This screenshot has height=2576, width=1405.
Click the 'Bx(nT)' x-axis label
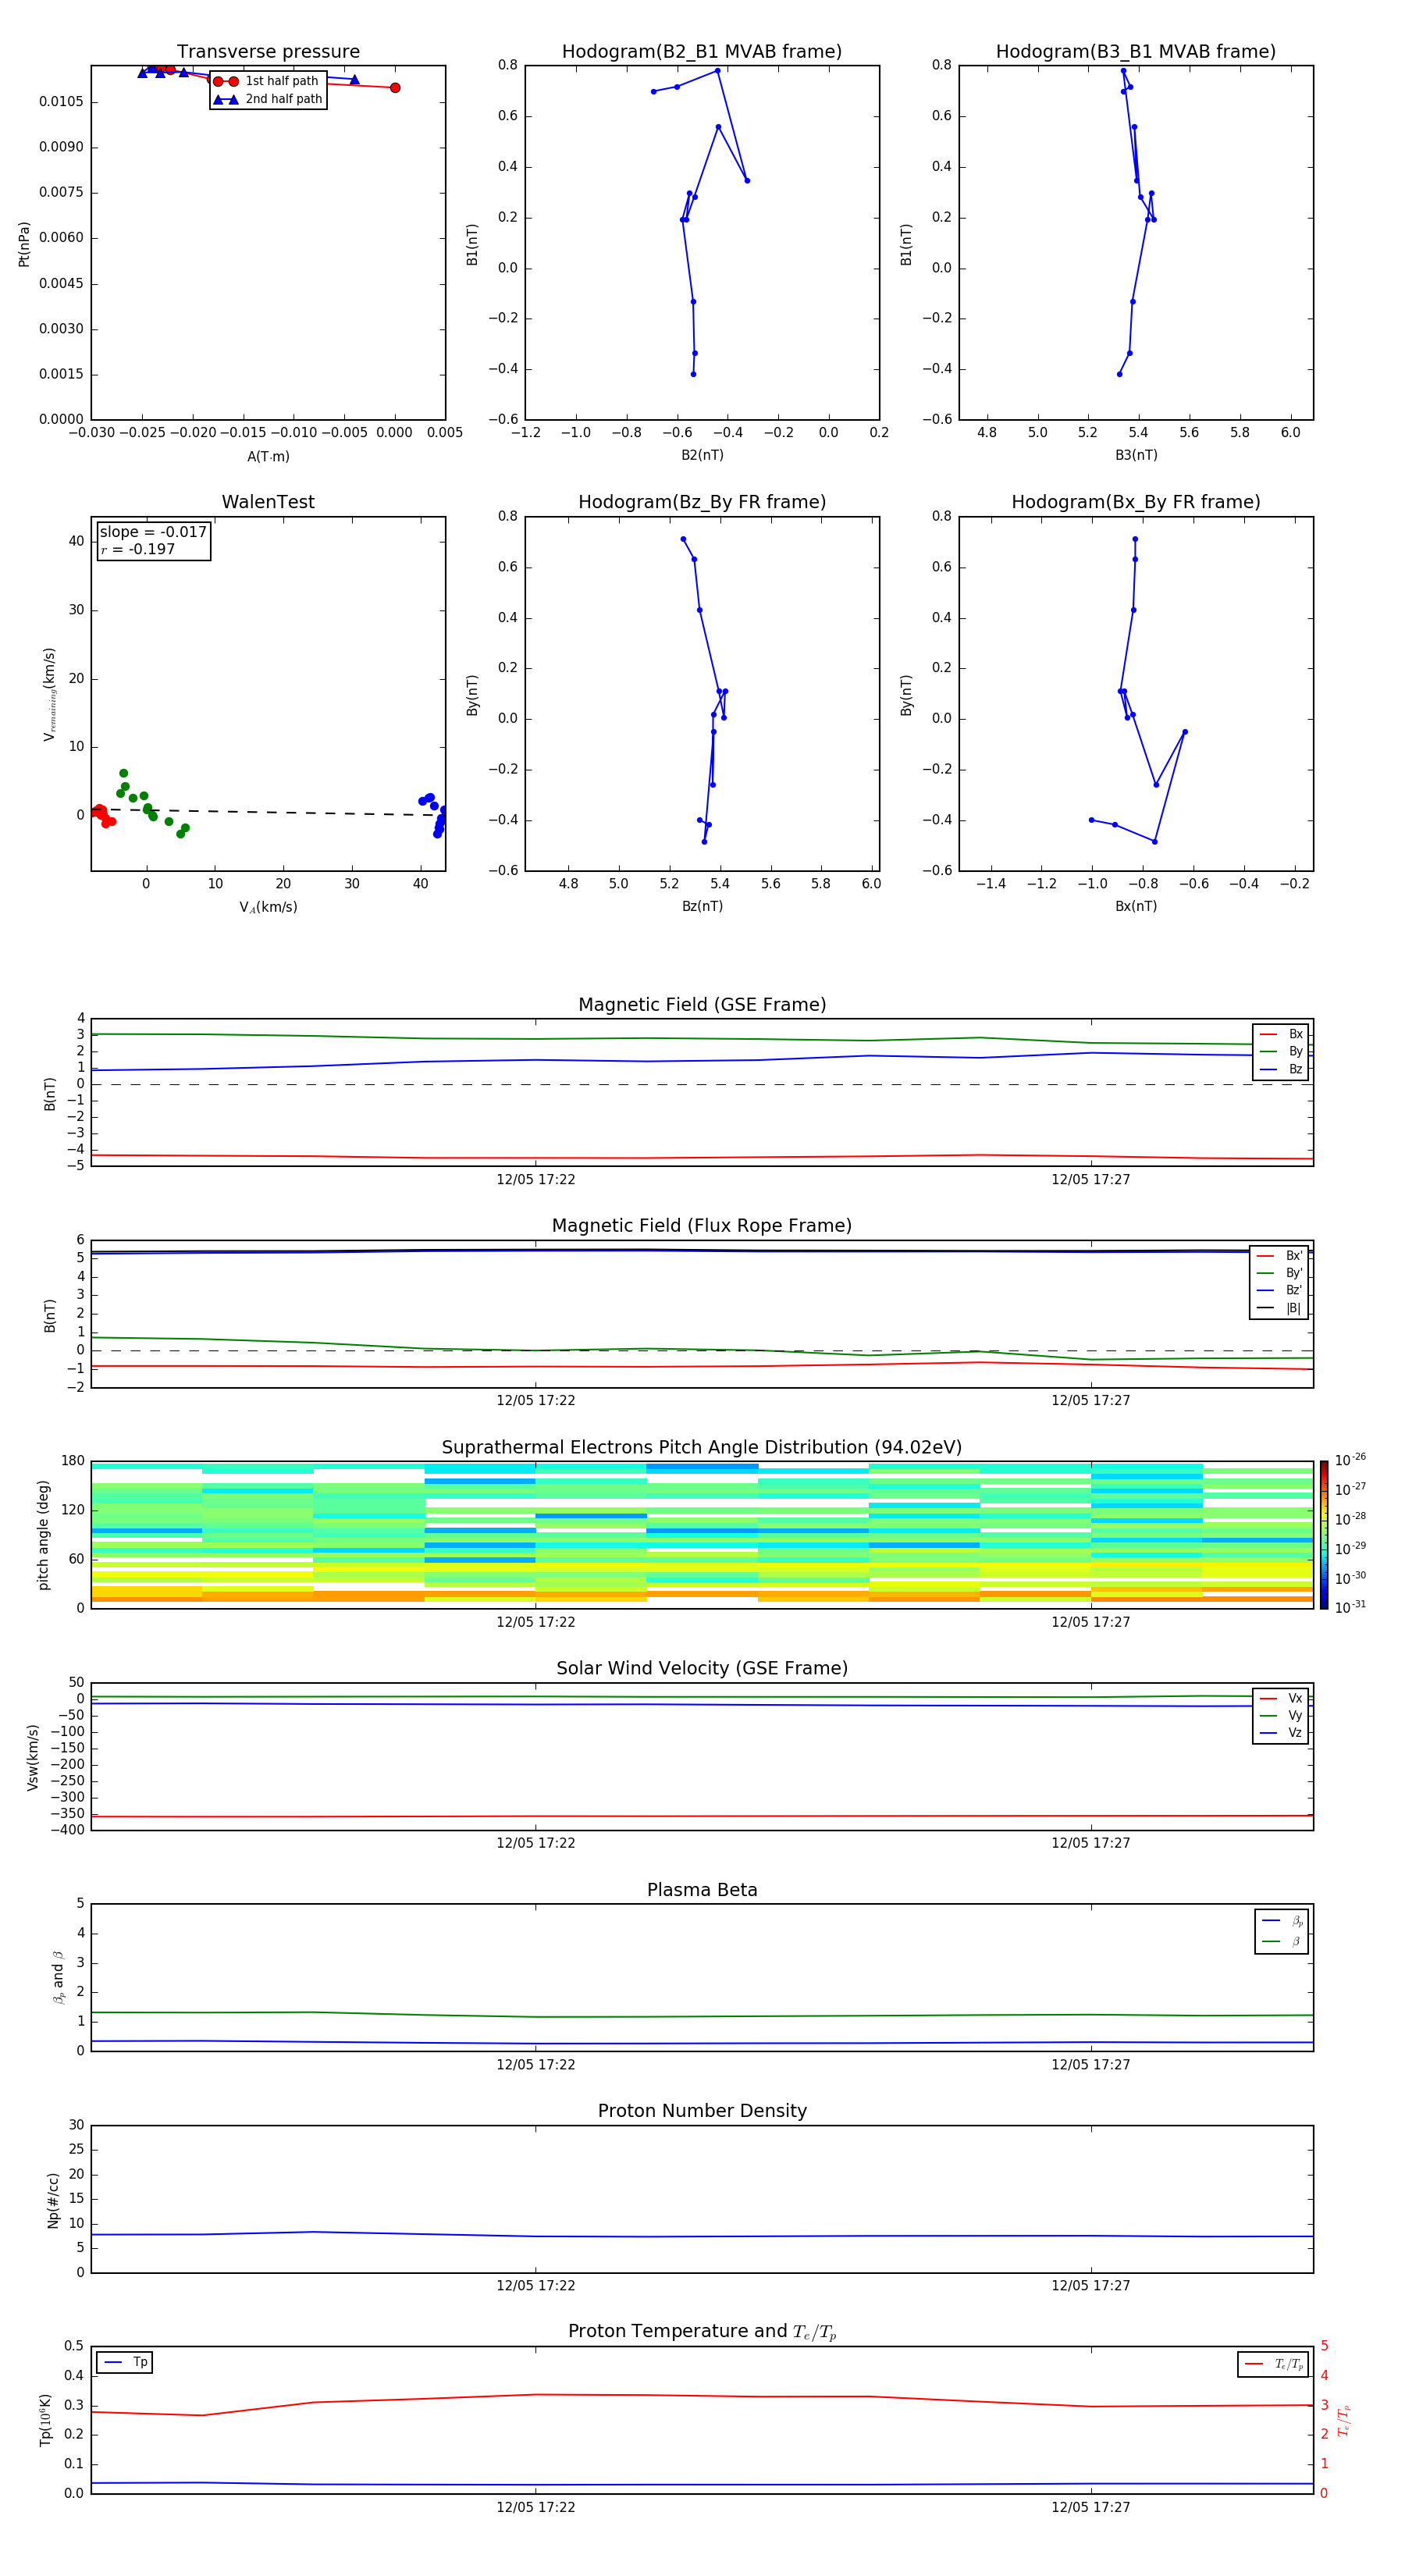pyautogui.click(x=1136, y=906)
